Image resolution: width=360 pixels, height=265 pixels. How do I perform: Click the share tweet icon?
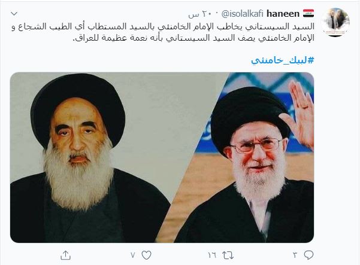pyautogui.click(x=65, y=255)
